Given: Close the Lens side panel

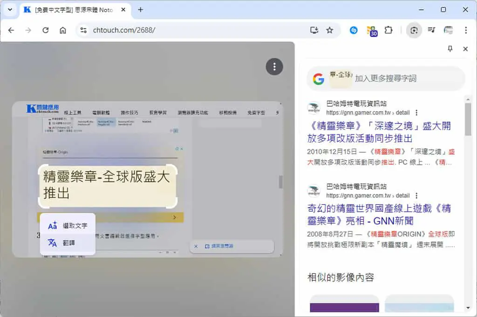Looking at the screenshot, I should [465, 48].
